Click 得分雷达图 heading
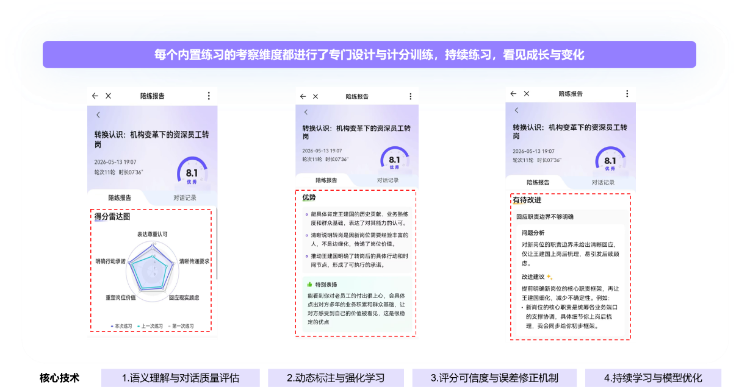Image resolution: width=739 pixels, height=390 pixels. tap(112, 216)
